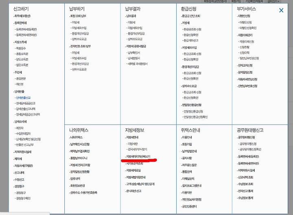Open 신청현황 under 자동이체관리
Image resolution: width=293 pixels, height=215 pixels.
[x=245, y=47]
